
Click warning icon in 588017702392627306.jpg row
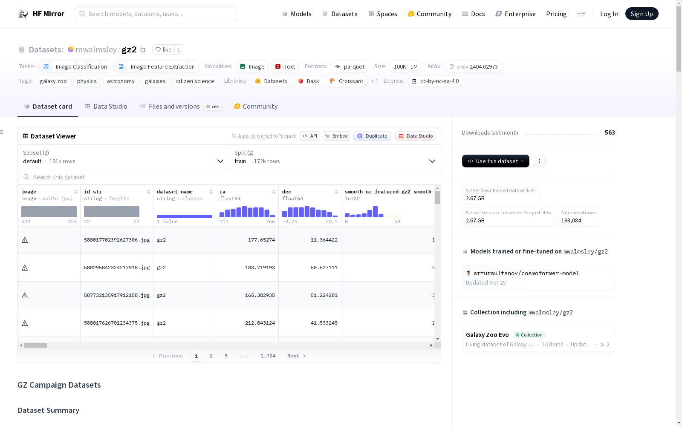(25, 240)
